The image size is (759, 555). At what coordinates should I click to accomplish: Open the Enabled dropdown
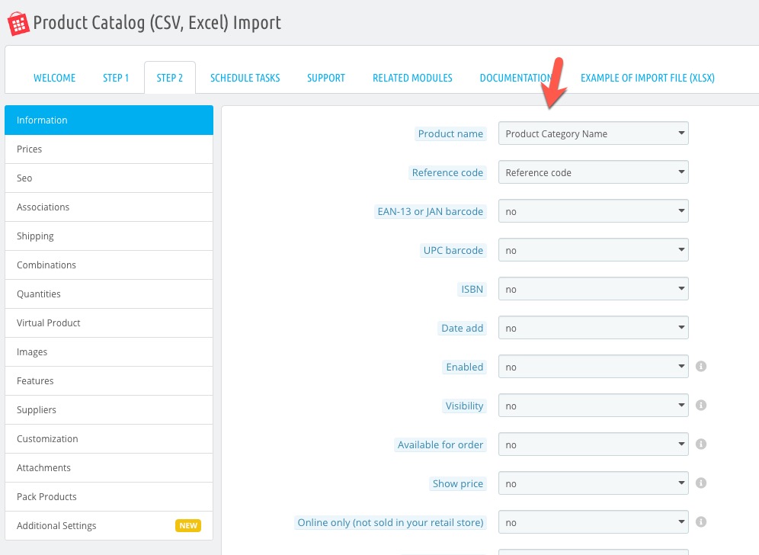[593, 367]
